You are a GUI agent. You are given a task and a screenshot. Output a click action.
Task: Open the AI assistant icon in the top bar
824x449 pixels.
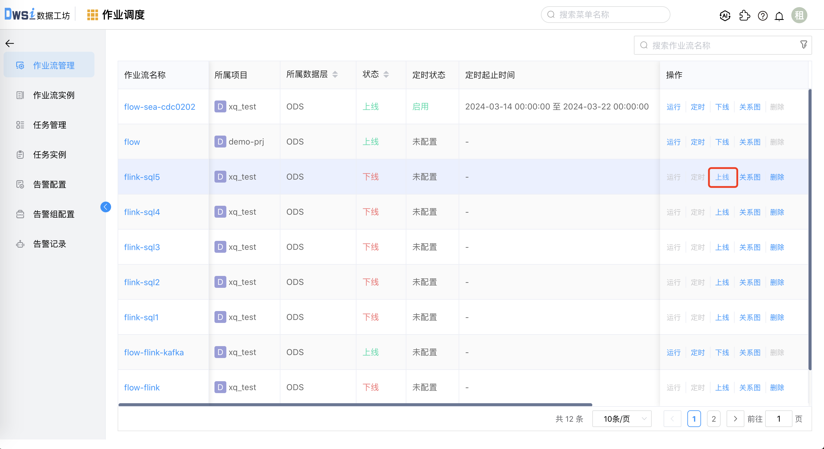pos(724,15)
